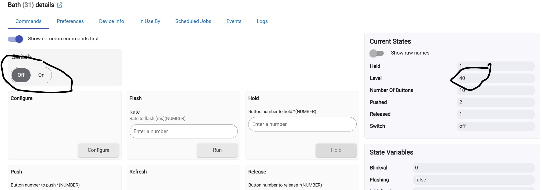Focus the Flash rate number field
This screenshot has height=190, width=542.
(184, 131)
